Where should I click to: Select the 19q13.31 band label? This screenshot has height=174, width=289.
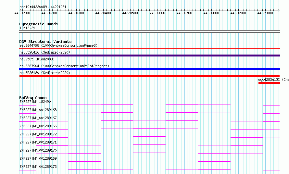(x=27, y=28)
